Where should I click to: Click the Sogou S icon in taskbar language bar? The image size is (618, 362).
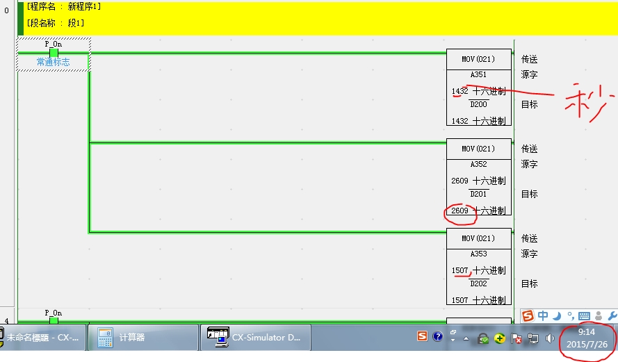point(422,336)
